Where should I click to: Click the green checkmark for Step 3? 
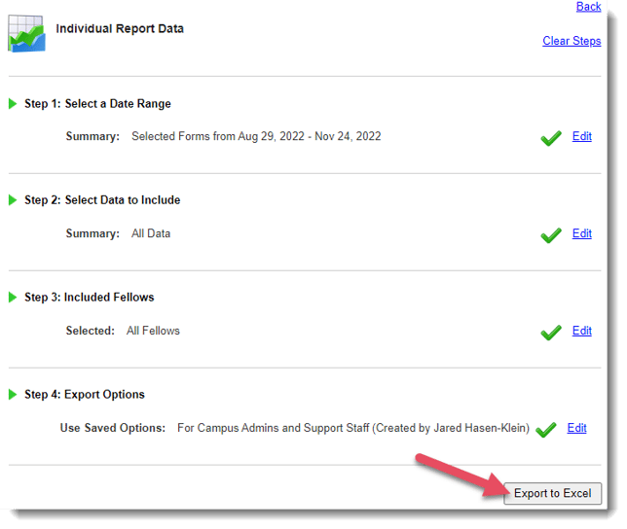551,333
